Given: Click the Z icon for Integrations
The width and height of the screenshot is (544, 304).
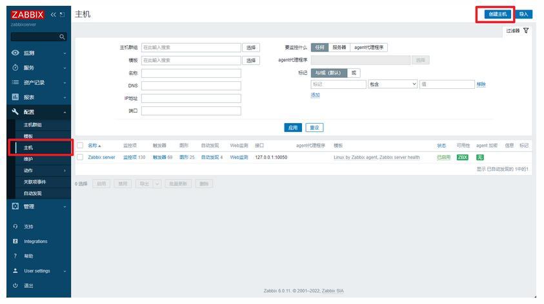Looking at the screenshot, I should (x=15, y=241).
